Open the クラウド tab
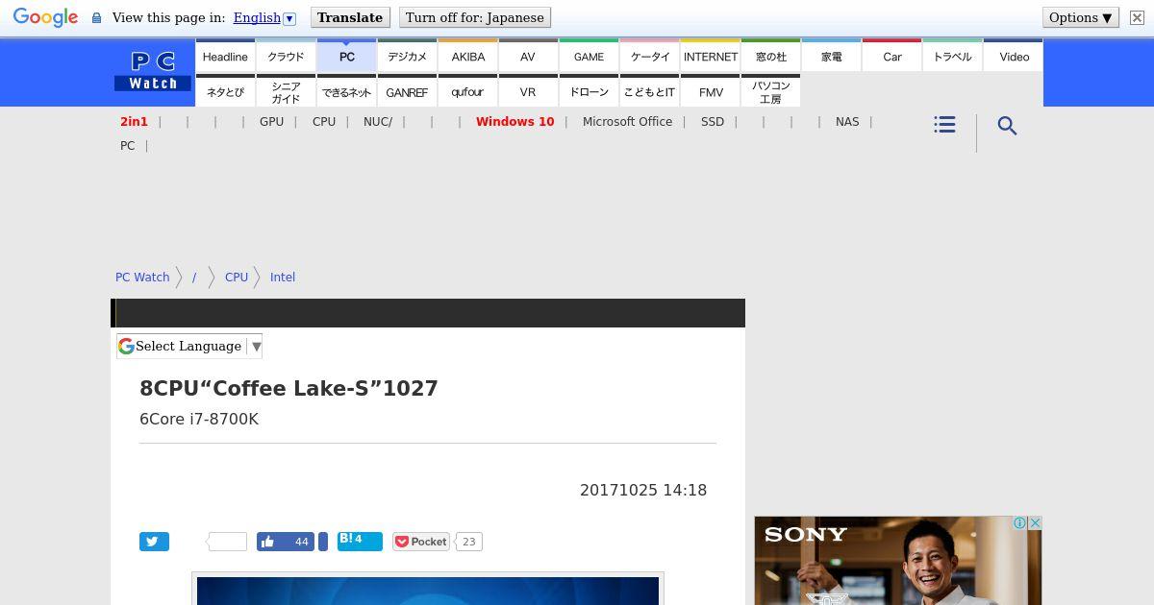The height and width of the screenshot is (605, 1154). pyautogui.click(x=286, y=56)
